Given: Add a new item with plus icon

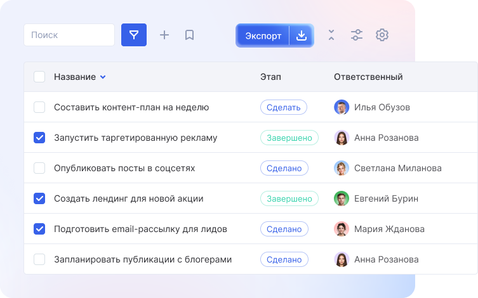Looking at the screenshot, I should pos(164,35).
